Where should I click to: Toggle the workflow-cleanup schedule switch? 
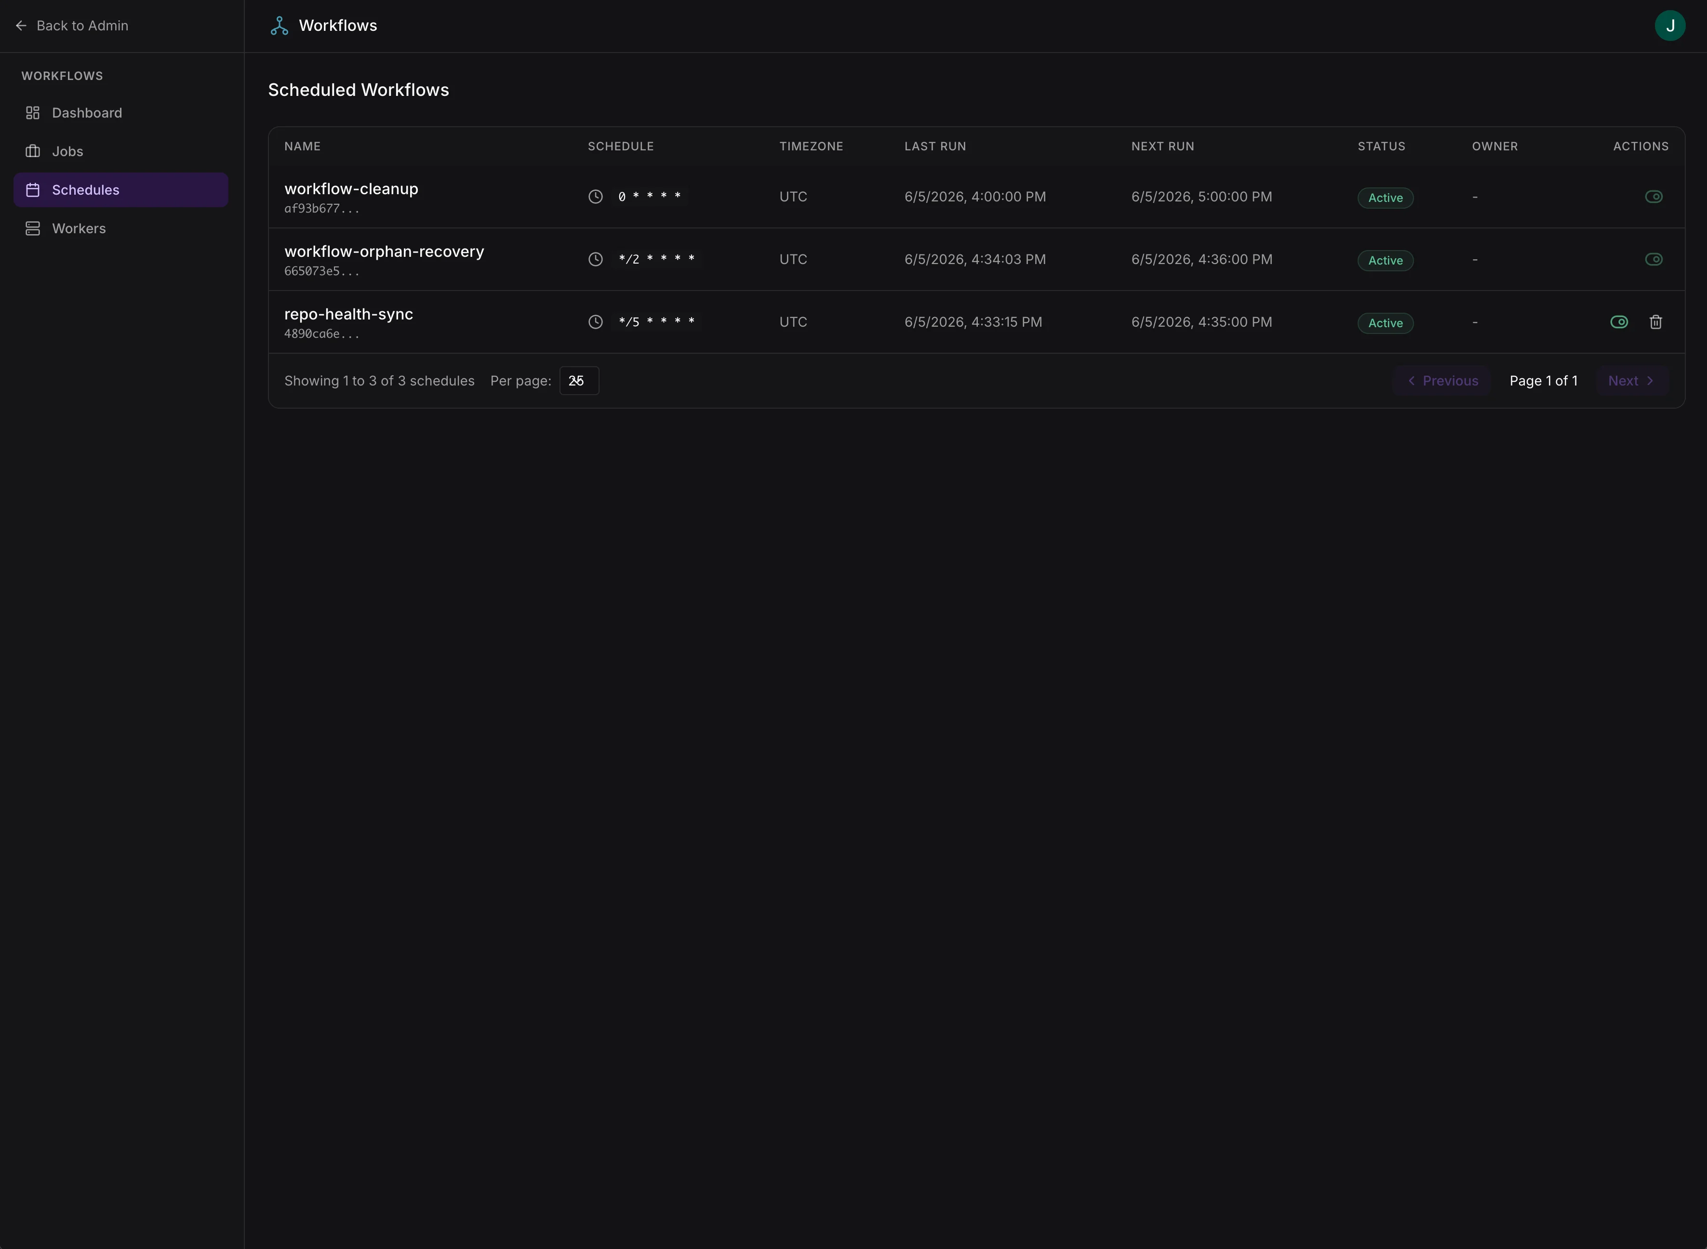coord(1654,197)
